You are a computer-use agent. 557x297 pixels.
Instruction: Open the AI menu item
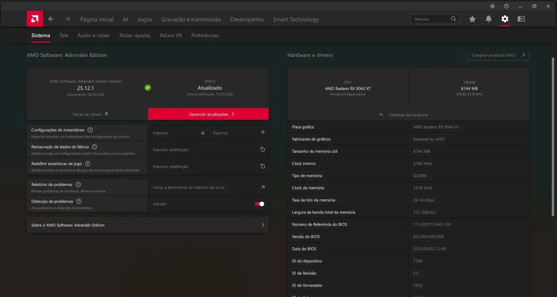pyautogui.click(x=125, y=19)
